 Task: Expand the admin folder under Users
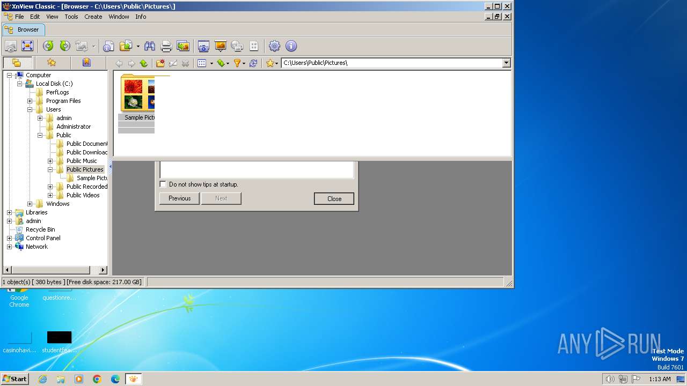pos(40,118)
